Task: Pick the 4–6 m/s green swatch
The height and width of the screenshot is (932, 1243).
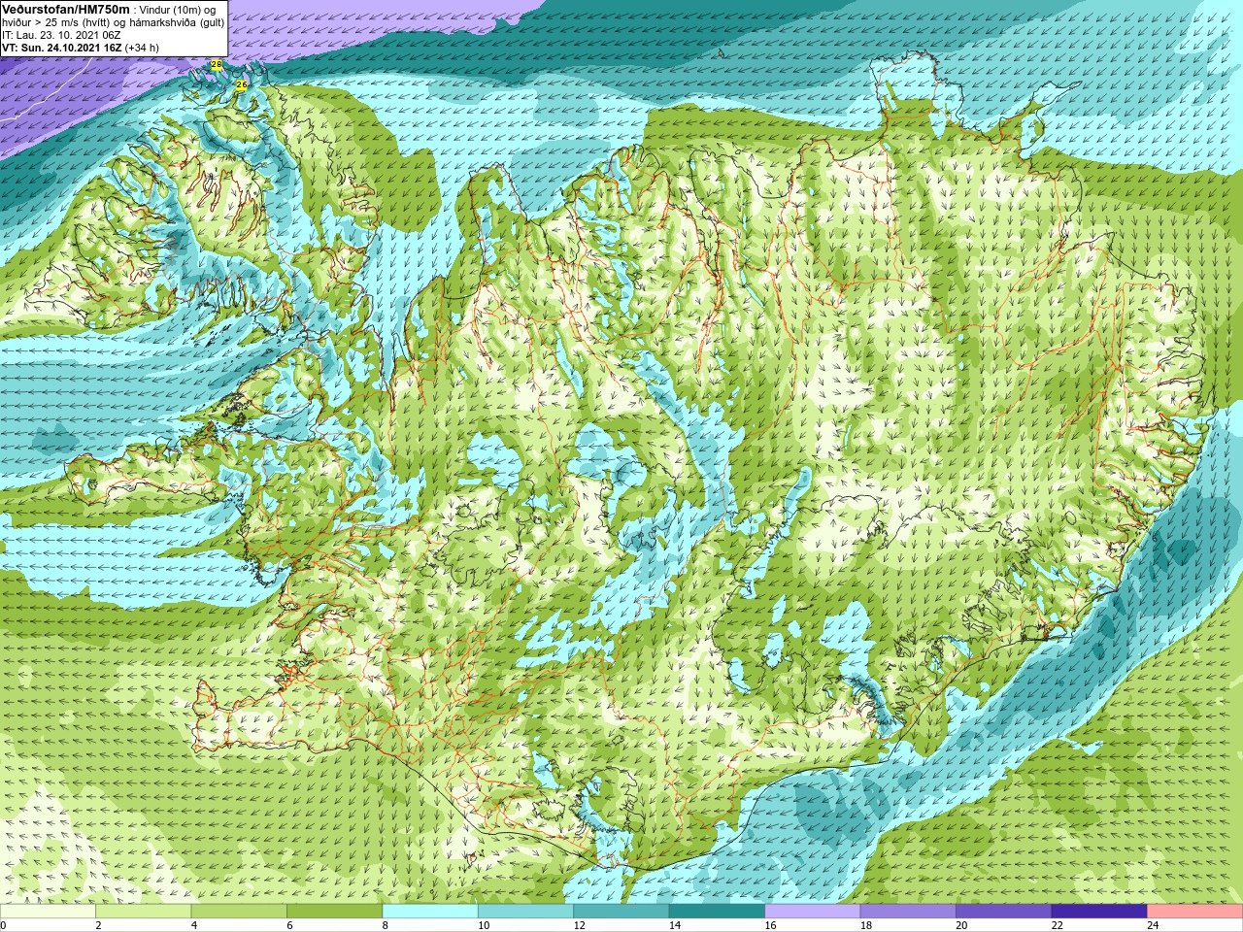Action: tap(239, 912)
